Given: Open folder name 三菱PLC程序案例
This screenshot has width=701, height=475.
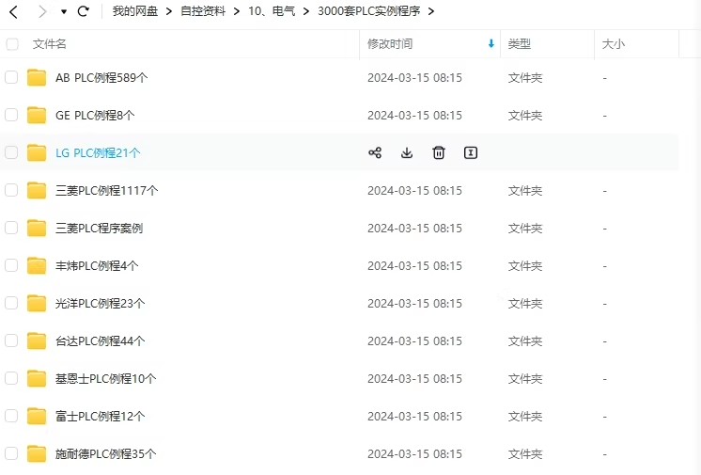Looking at the screenshot, I should pyautogui.click(x=99, y=228).
